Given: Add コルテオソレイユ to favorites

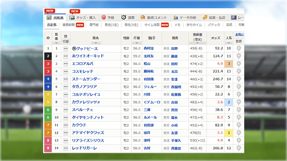Looking at the screenshot, I should (x=239, y=94).
